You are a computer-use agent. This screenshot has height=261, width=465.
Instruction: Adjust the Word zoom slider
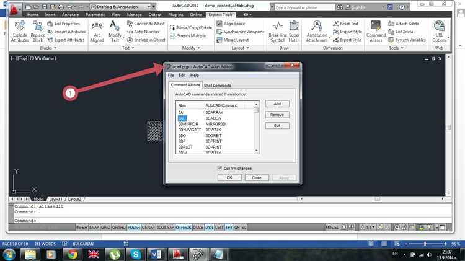425,244
